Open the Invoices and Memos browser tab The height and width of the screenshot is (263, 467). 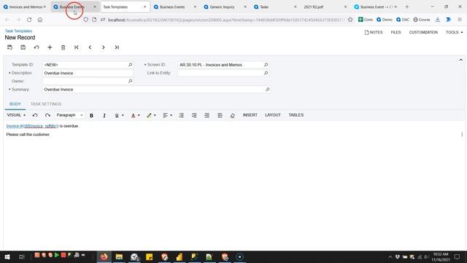[x=25, y=7]
